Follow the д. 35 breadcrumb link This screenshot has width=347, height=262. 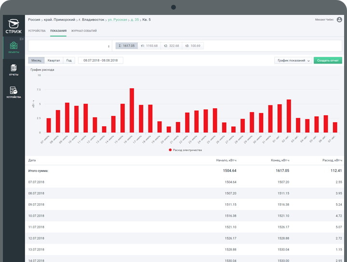coord(134,20)
